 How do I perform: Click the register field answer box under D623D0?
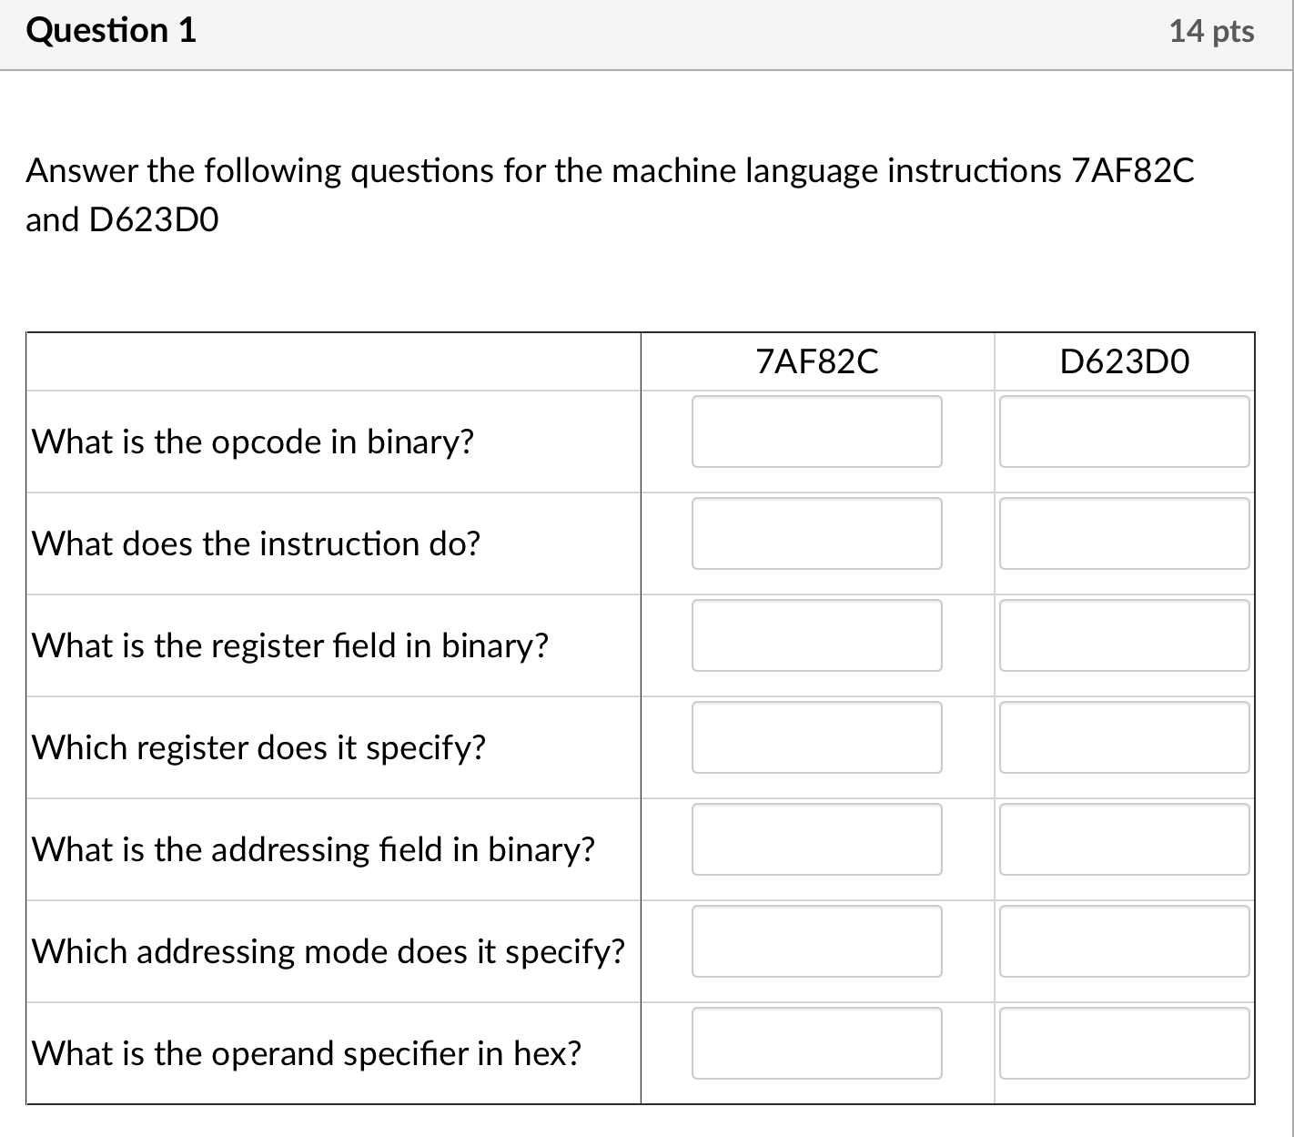point(1125,635)
